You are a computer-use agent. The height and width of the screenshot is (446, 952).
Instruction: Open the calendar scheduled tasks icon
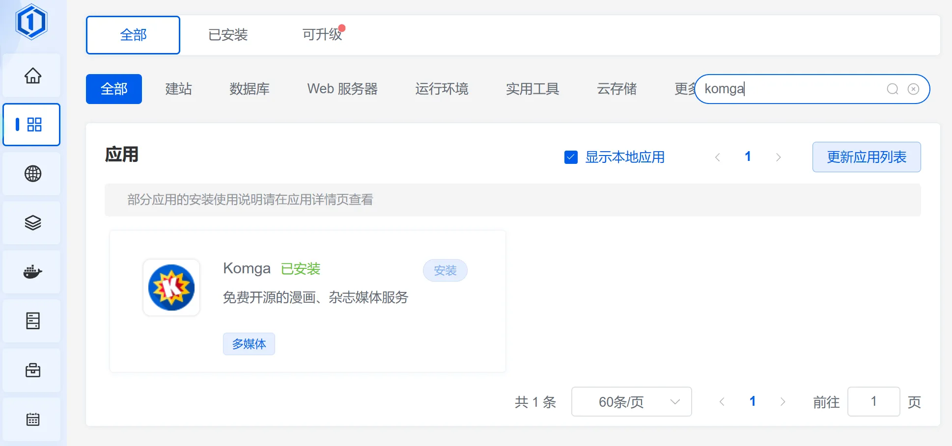tap(32, 420)
